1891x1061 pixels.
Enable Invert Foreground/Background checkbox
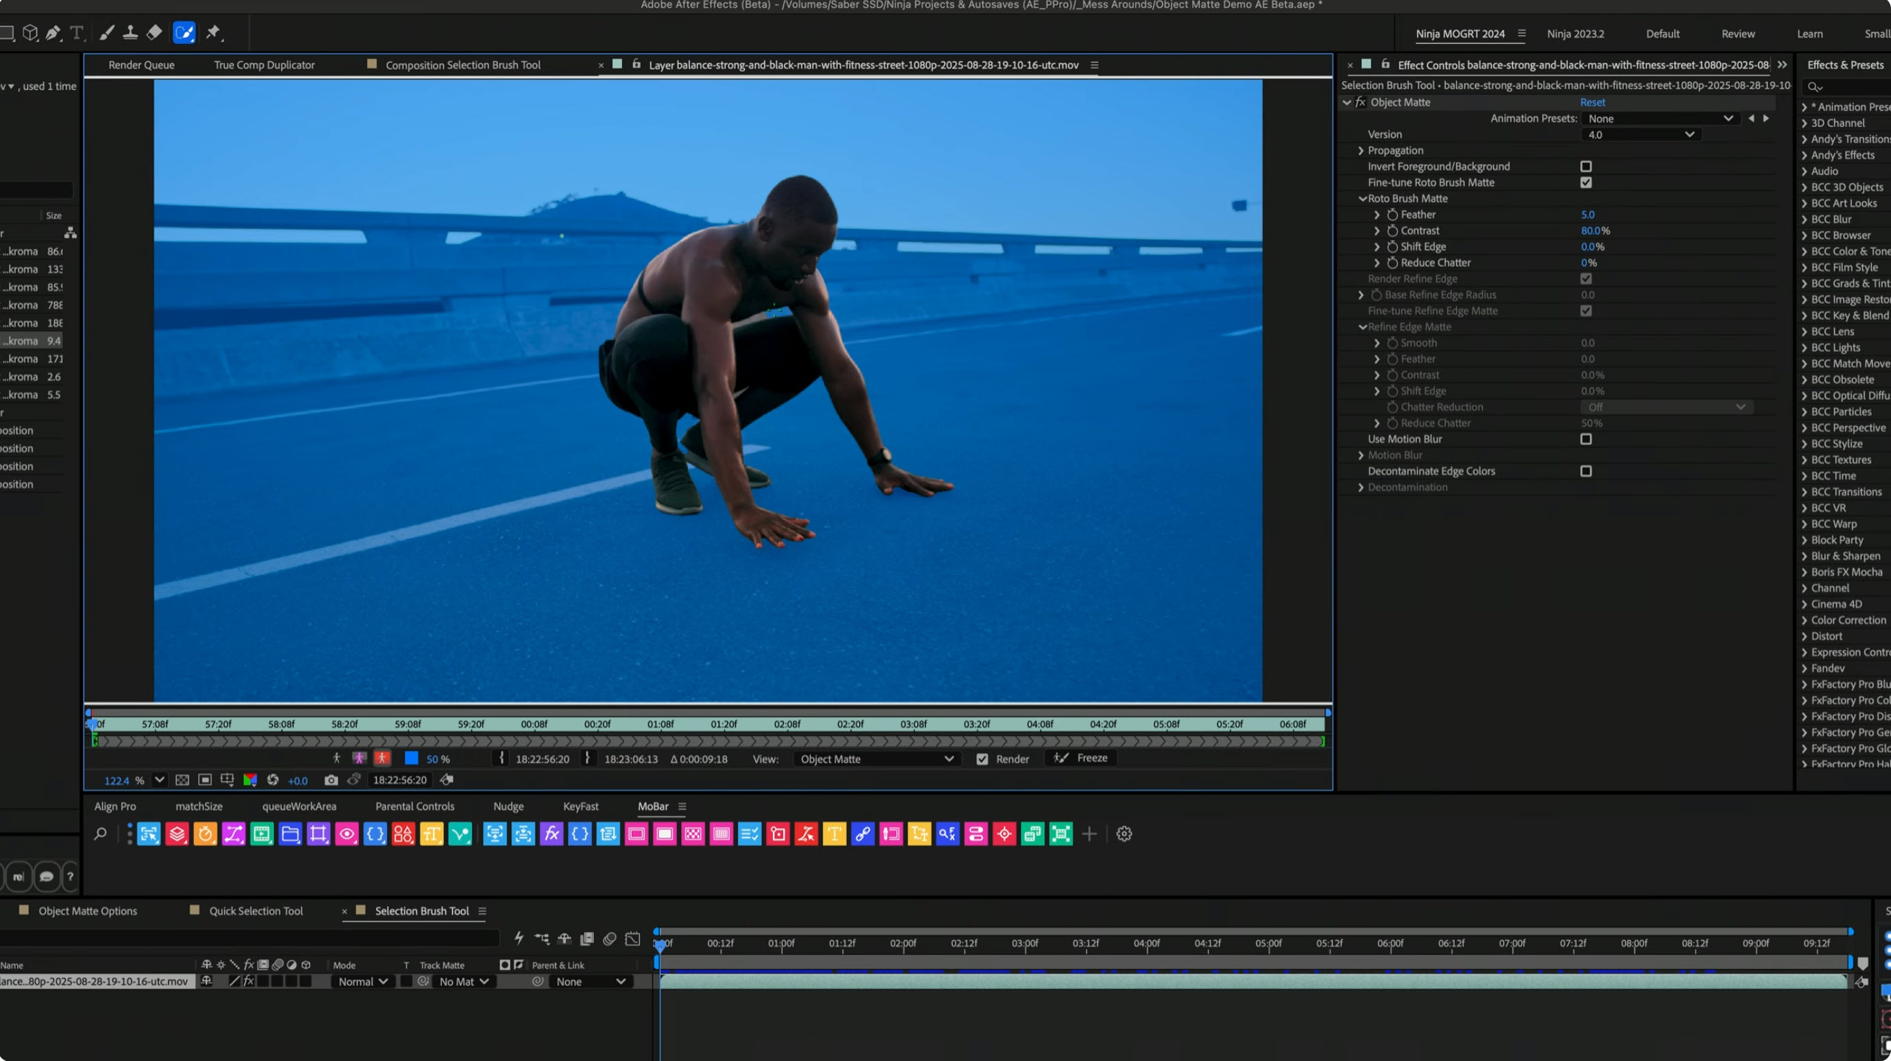(1586, 167)
